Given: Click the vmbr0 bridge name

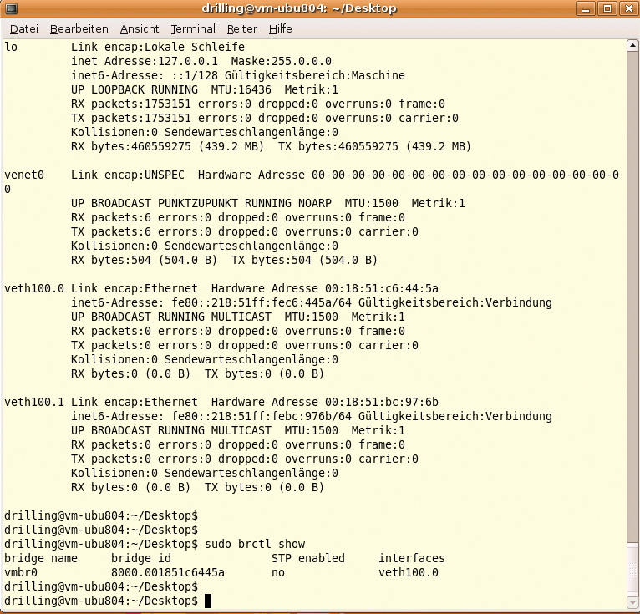Looking at the screenshot, I should click(21, 572).
